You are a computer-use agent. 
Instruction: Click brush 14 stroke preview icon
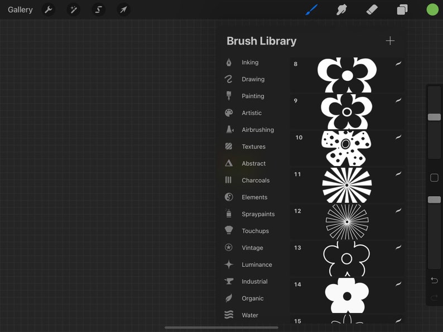click(x=398, y=284)
